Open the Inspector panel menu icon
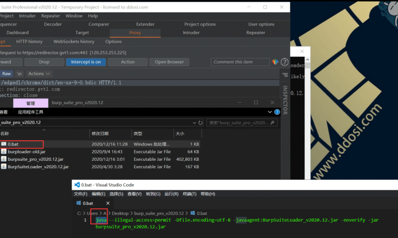Screen dimensions: 398x238 (x=285, y=75)
